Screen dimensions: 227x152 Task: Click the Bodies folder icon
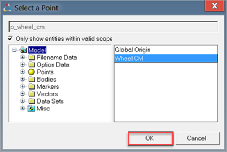click(x=32, y=79)
